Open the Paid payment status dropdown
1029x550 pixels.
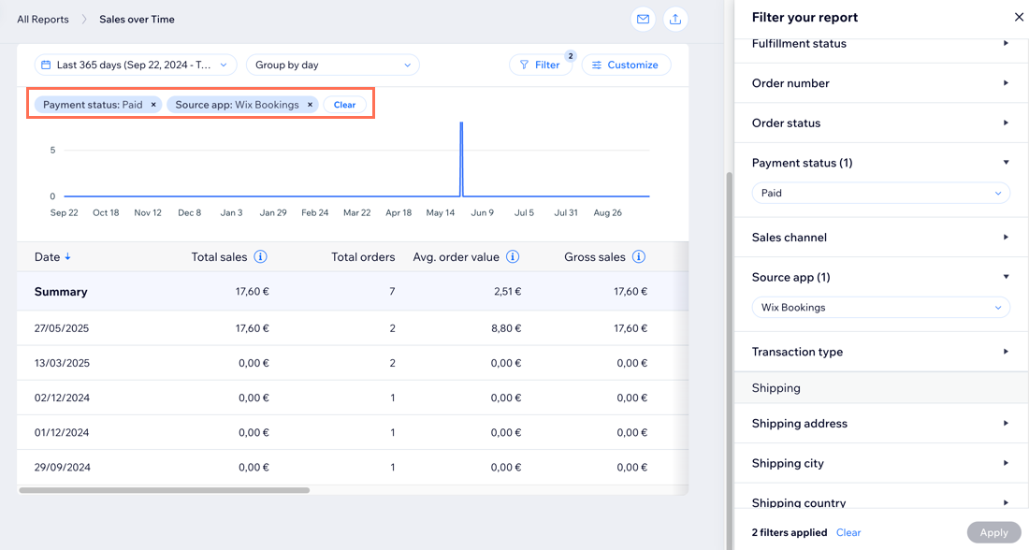(x=880, y=194)
